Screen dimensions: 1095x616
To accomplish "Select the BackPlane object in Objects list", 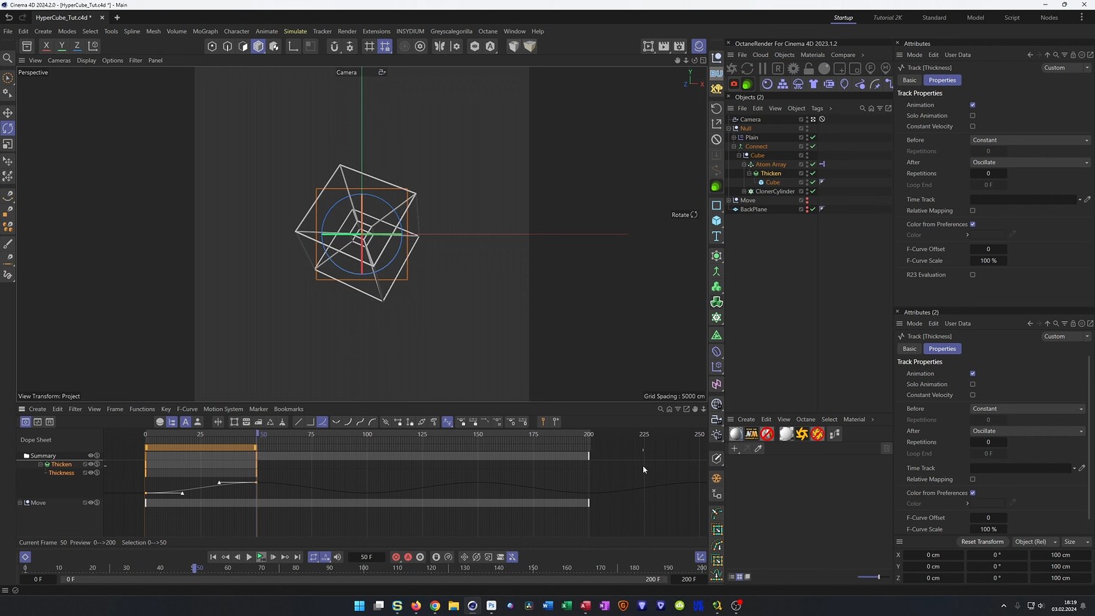I will tap(753, 209).
